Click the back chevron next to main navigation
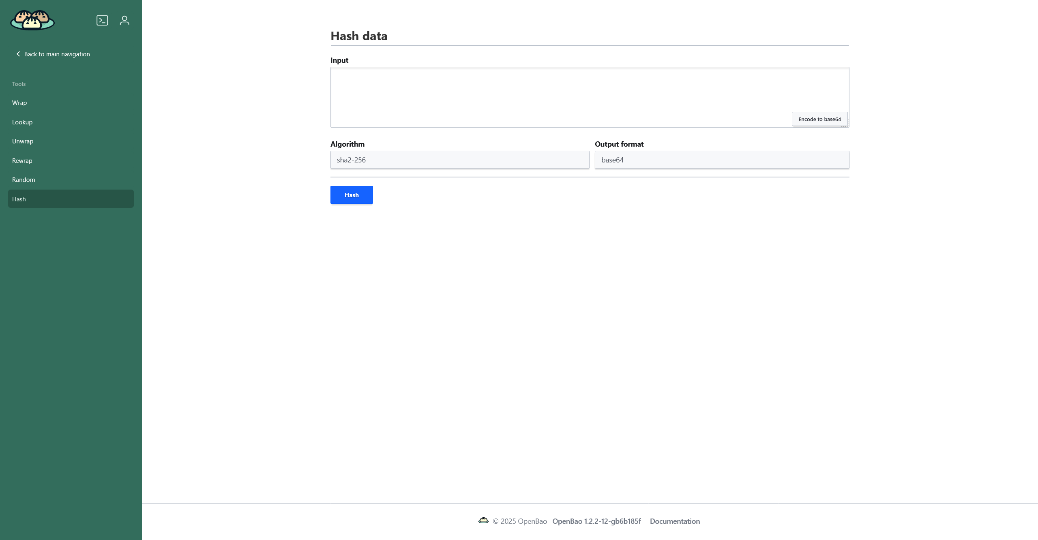Viewport: 1038px width, 540px height. (x=18, y=53)
